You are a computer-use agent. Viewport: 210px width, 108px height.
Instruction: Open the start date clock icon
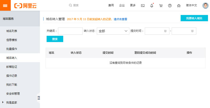click(165, 31)
